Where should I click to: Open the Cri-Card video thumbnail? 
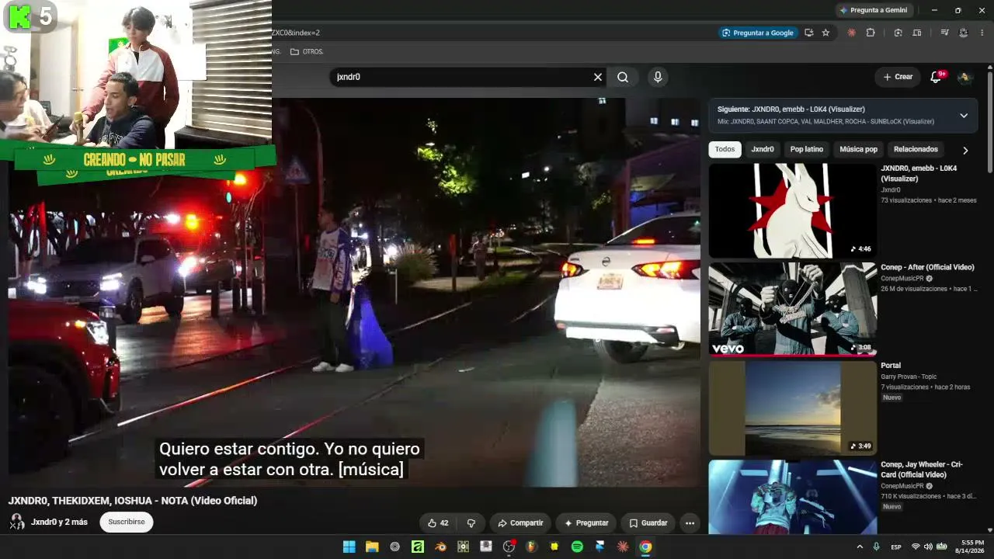[x=792, y=497]
